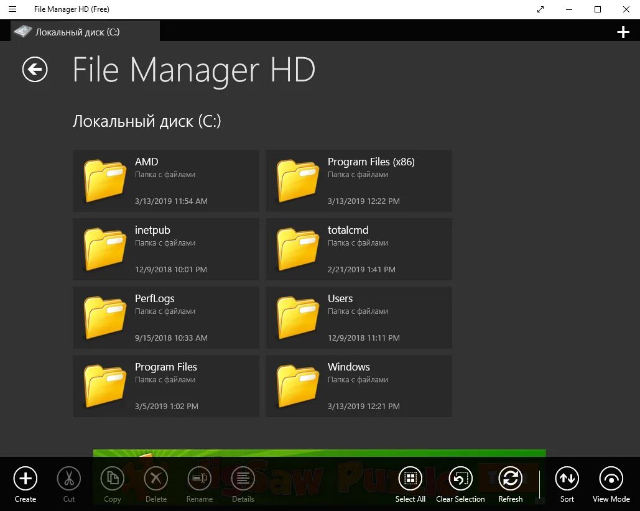Click date 9/15/2018 10:33 AM
The image size is (640, 511).
171,338
